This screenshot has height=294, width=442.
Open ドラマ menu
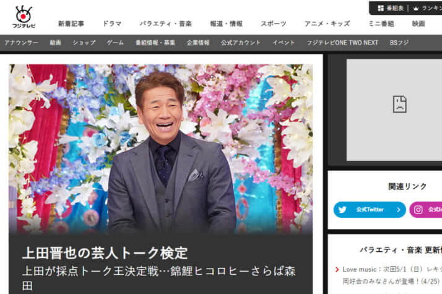coord(112,24)
